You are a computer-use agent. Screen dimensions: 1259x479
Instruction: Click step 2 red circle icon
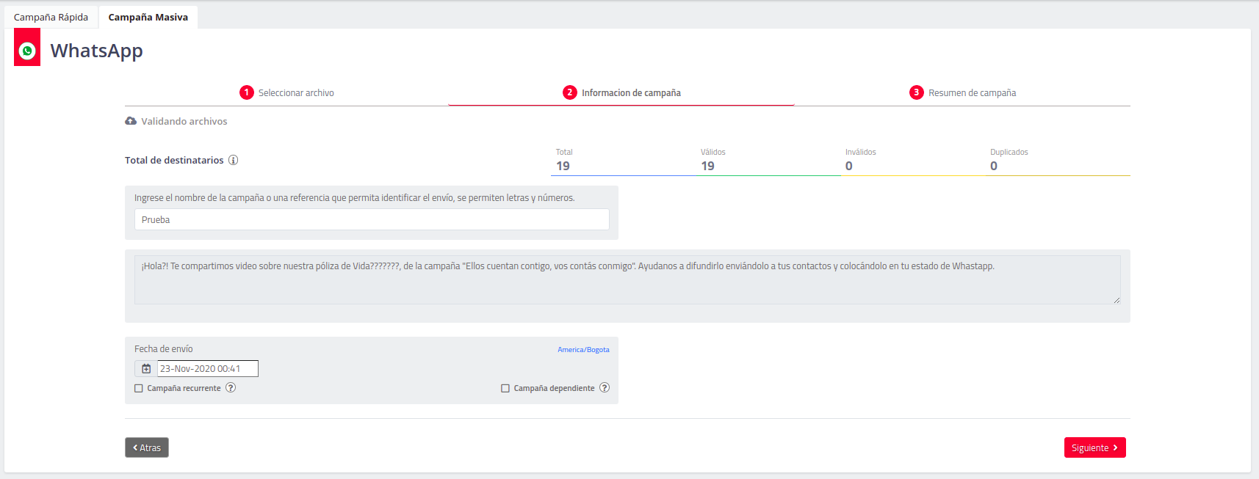click(570, 92)
